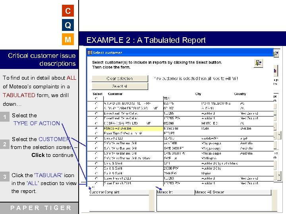Click the right arrow button in the background window
The height and width of the screenshot is (214, 286).
pos(279,175)
